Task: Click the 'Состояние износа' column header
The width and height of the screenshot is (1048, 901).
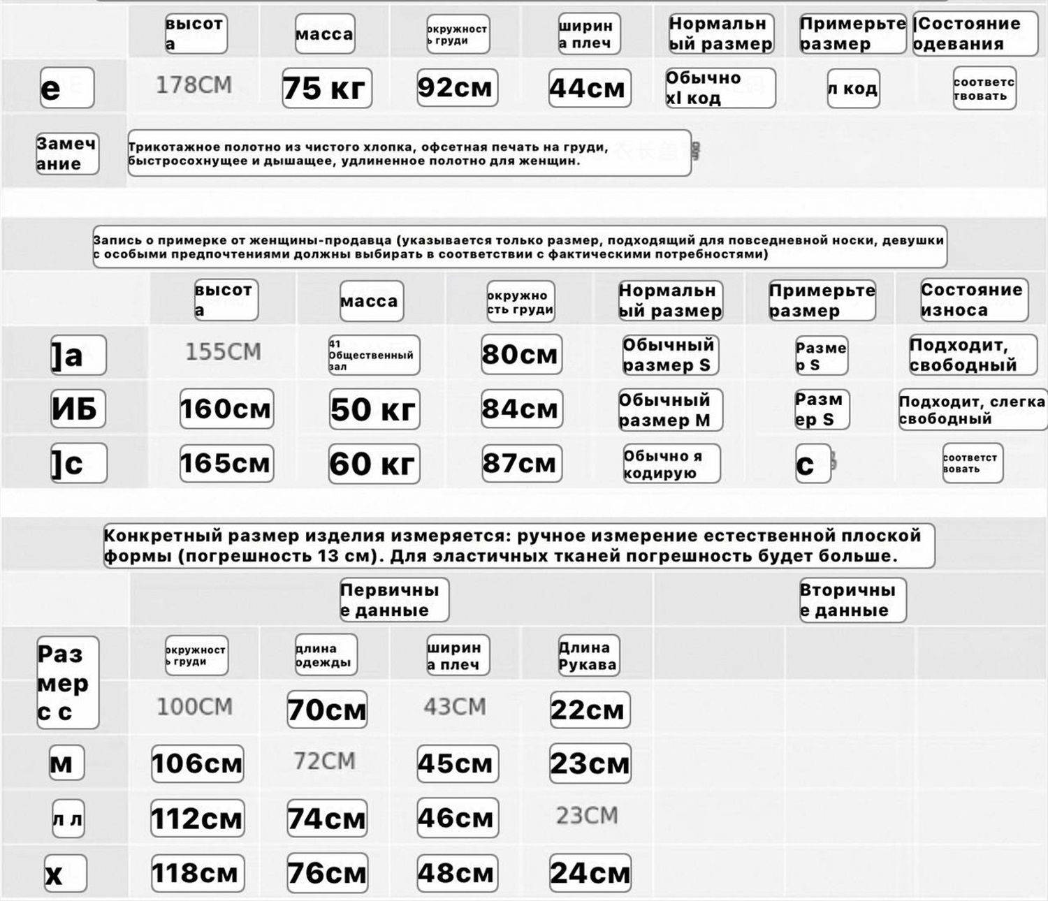Action: (973, 300)
